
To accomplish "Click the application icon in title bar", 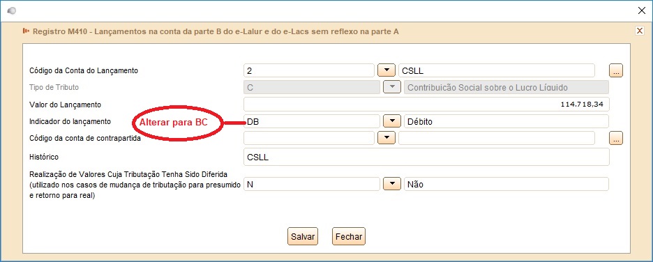I will (x=12, y=11).
